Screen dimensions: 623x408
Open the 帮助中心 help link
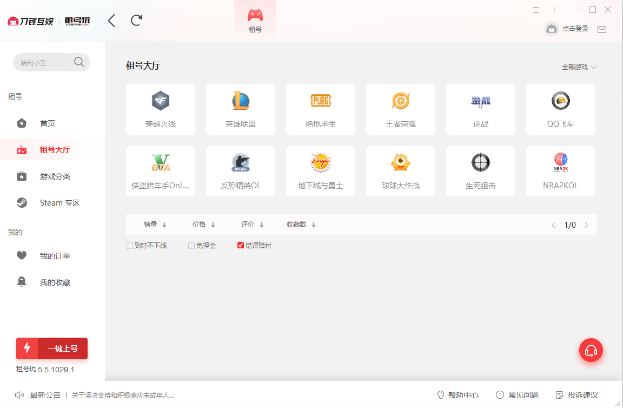[x=462, y=395]
